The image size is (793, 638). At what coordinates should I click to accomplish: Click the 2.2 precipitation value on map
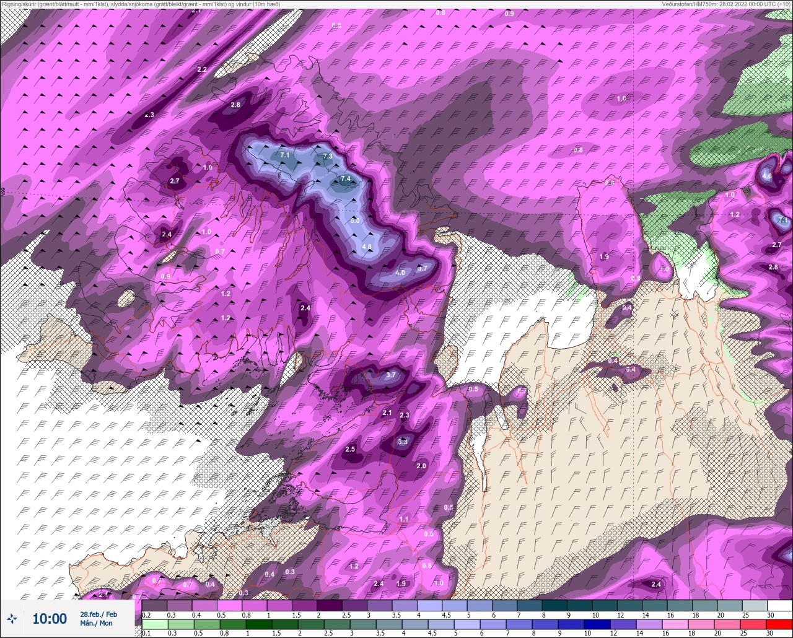[201, 69]
